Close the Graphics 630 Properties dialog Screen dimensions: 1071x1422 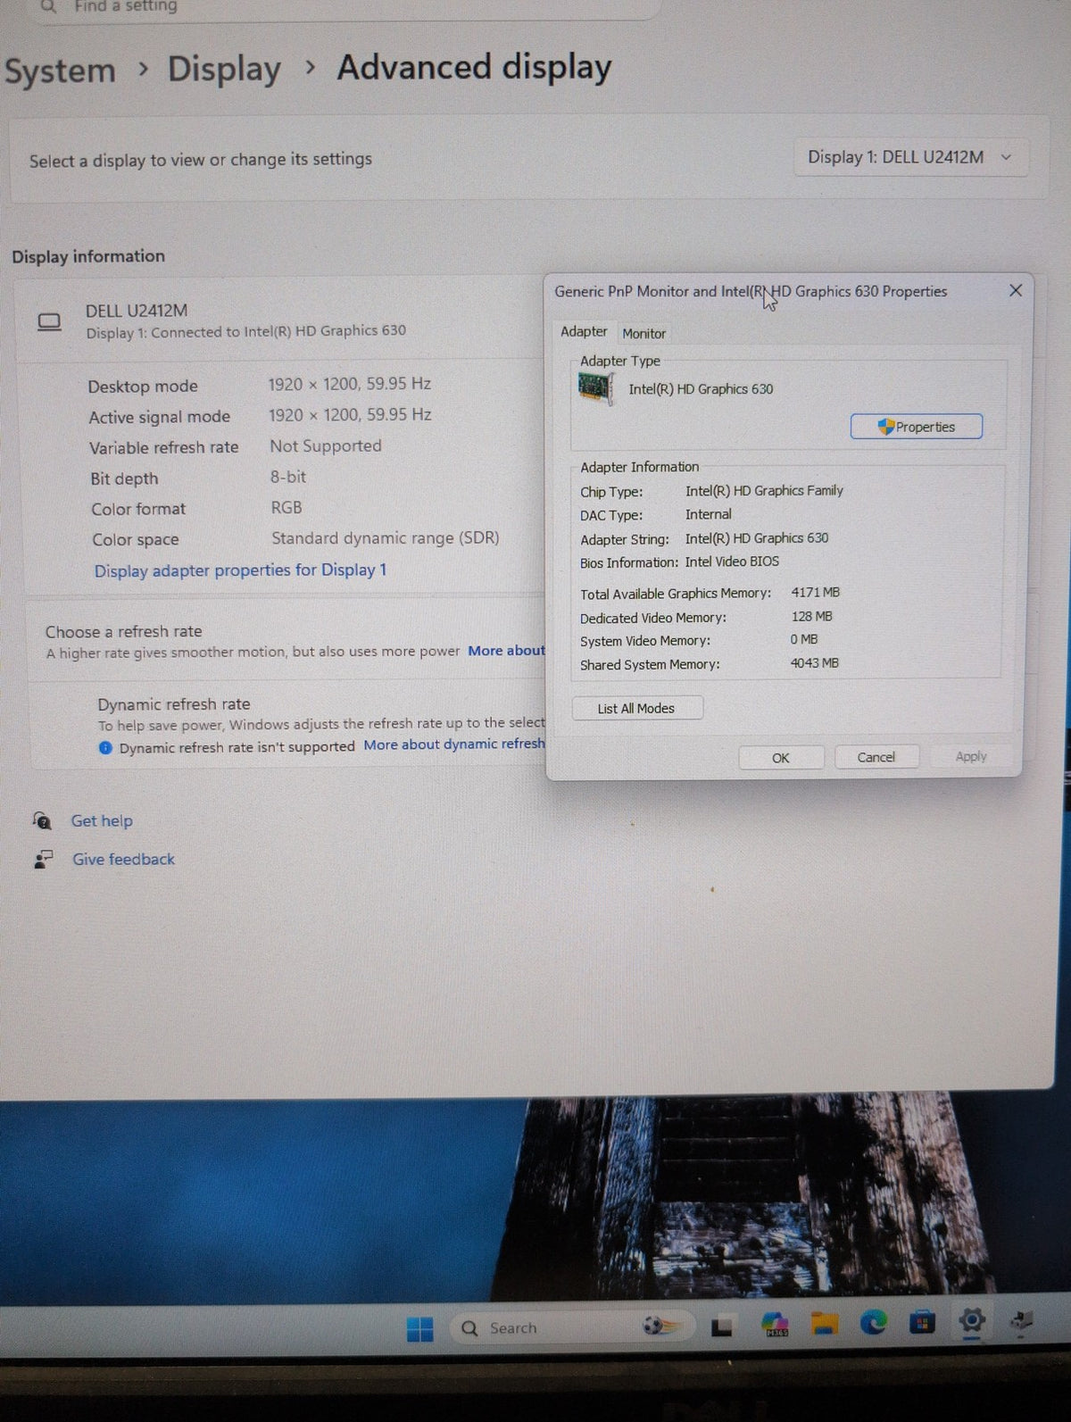[x=1016, y=290]
